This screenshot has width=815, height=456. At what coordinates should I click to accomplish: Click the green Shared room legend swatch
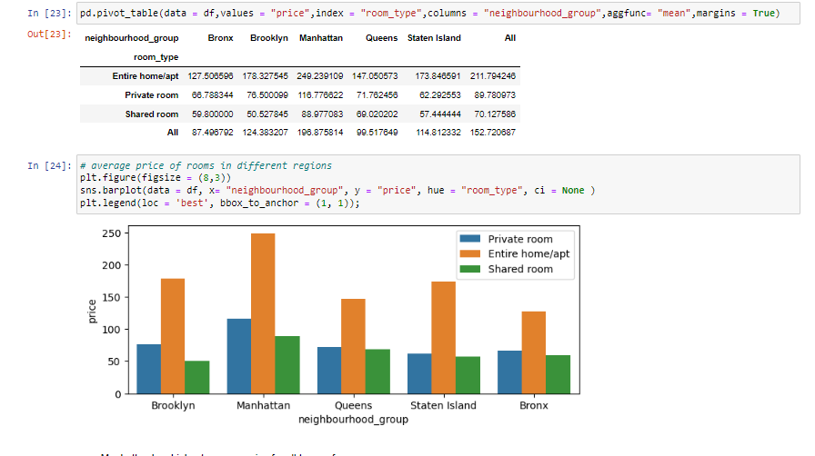click(470, 269)
